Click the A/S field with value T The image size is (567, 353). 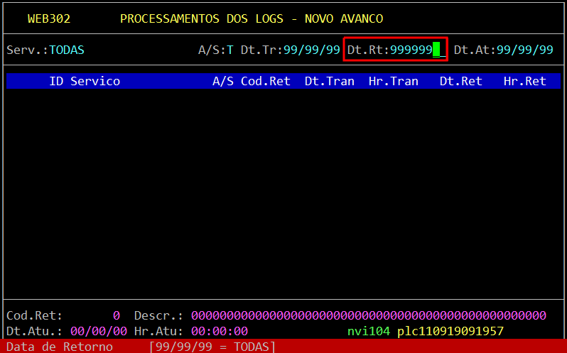point(229,50)
